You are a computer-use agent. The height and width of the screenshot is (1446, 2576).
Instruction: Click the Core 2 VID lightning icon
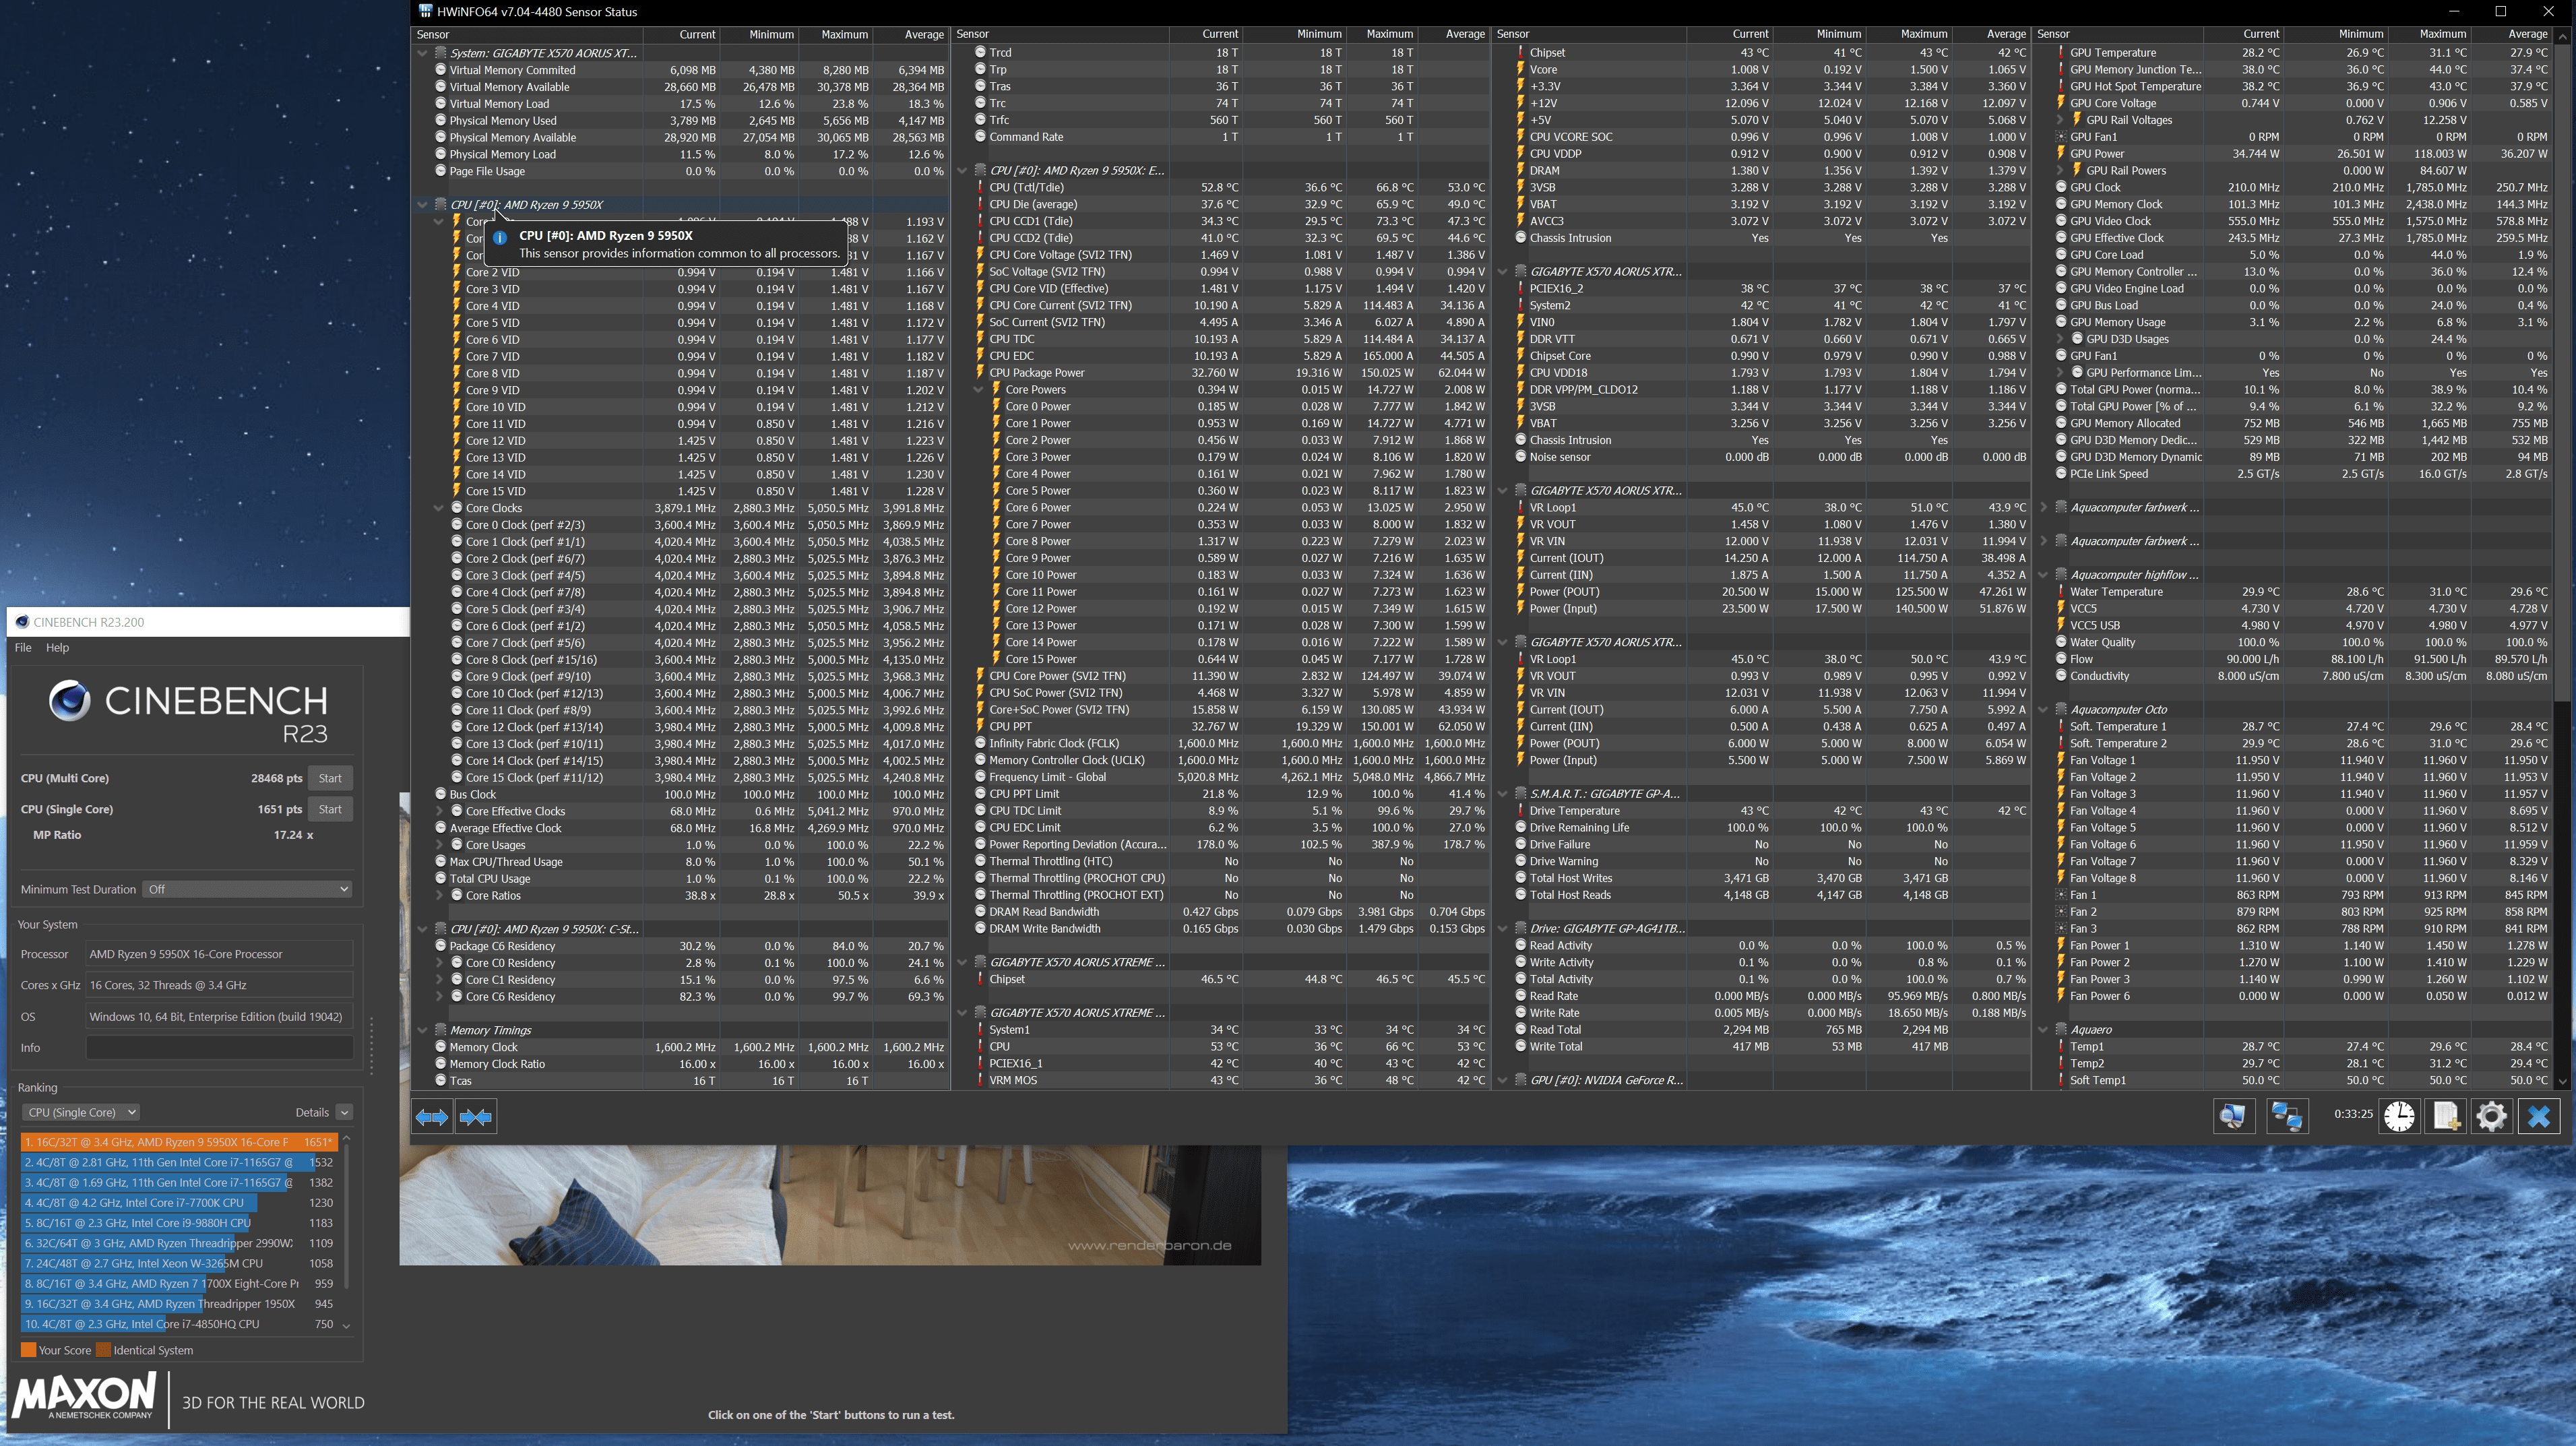pos(456,272)
